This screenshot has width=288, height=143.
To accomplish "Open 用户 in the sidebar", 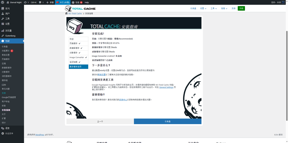I will click(12, 14).
